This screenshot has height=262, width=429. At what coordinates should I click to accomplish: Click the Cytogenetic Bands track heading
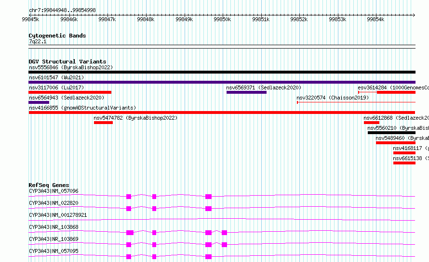coord(57,36)
